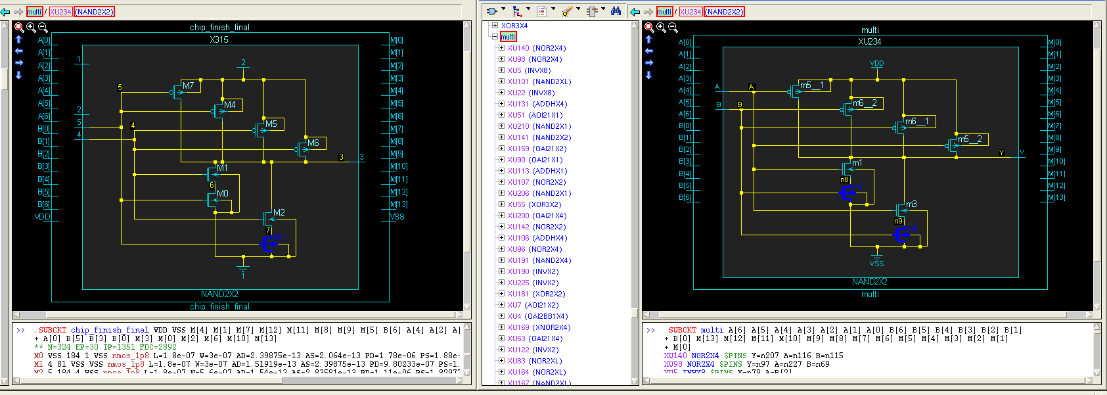Click '(NAND2X2)' in right breadcrumb path

(725, 12)
